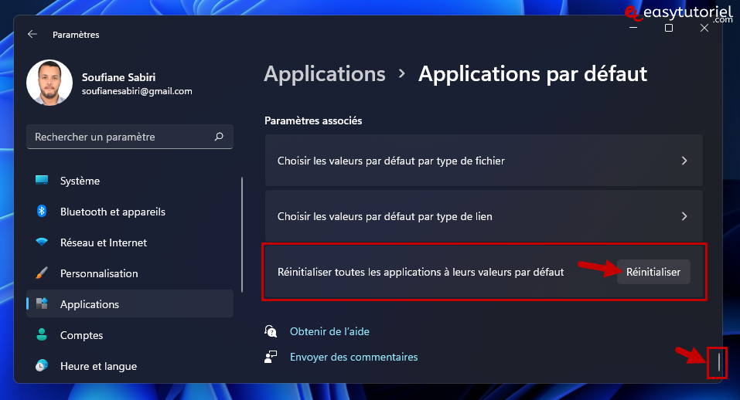Open the Obtenir de l'aide link
Viewport: 740px width, 400px height.
329,331
